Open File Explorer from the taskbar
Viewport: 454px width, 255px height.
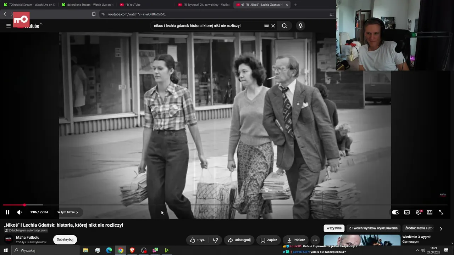pyautogui.click(x=86, y=250)
